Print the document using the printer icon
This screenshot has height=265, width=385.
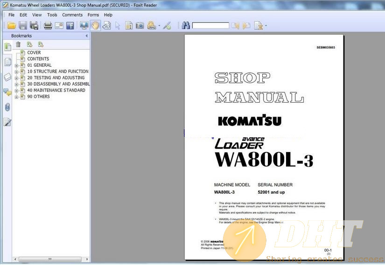point(48,26)
